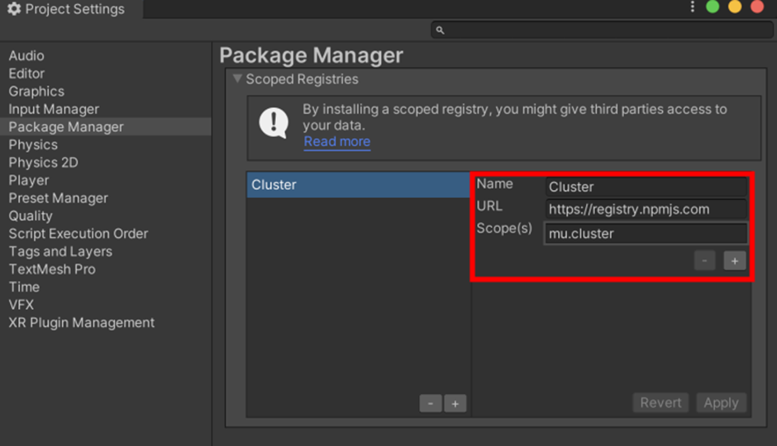The image size is (777, 446).
Task: Open the three-dot window options menu
Action: tap(693, 7)
